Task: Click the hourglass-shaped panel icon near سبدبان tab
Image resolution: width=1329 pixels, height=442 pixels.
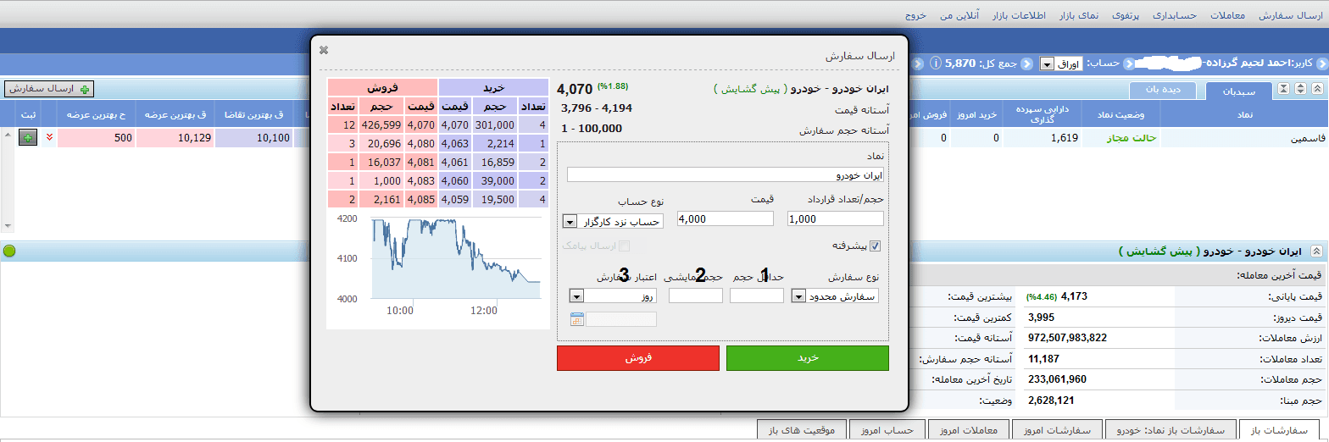Action: pyautogui.click(x=1283, y=89)
